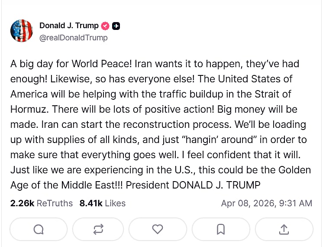
Task: Open the Donald J. Trump display name
Action: [69, 26]
